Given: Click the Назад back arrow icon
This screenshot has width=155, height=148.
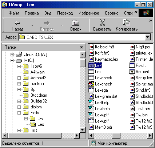Looking at the screenshot, I should pyautogui.click(x=17, y=23).
